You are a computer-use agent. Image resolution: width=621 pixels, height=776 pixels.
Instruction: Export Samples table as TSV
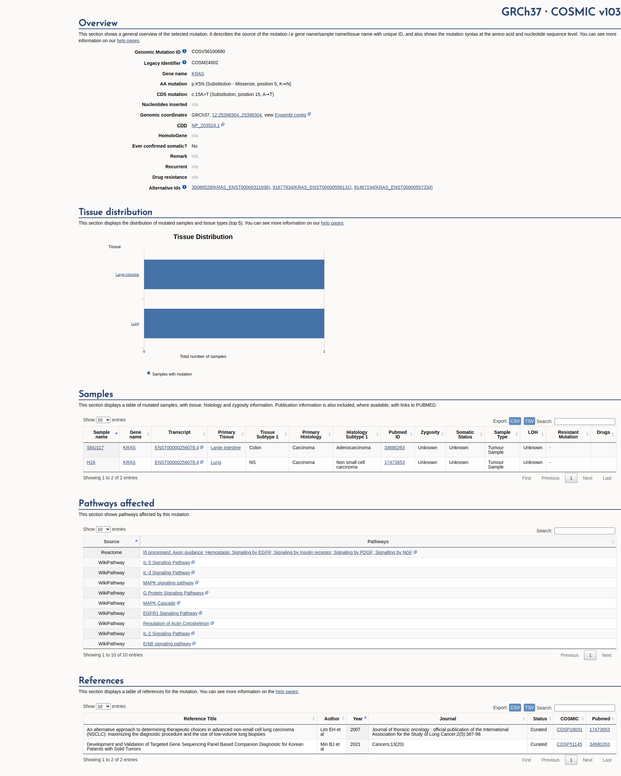click(x=529, y=421)
